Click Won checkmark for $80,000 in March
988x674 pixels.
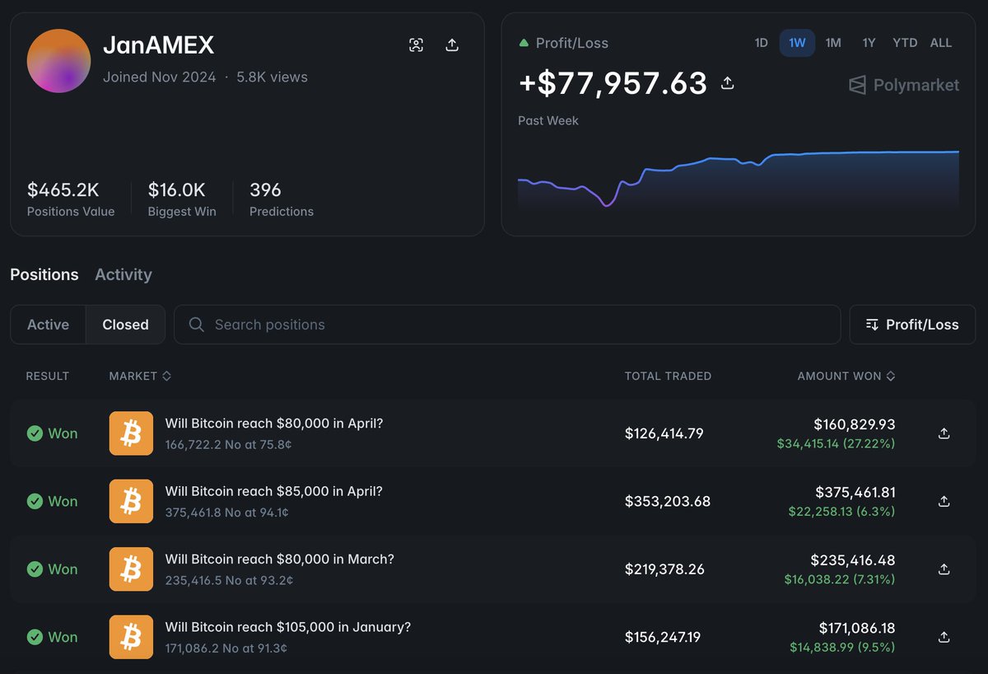(x=35, y=569)
